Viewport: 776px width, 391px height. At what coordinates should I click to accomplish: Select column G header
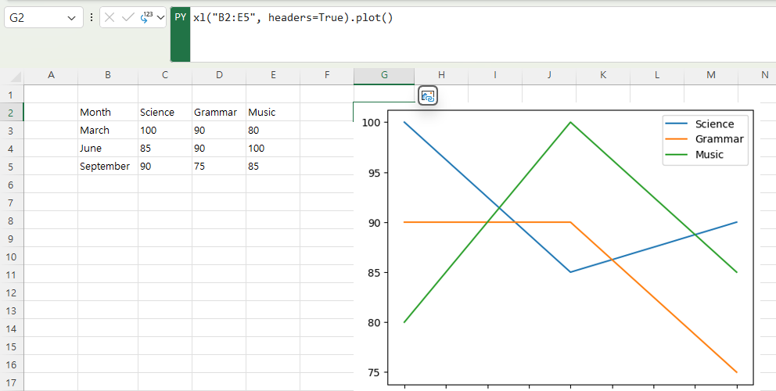384,75
